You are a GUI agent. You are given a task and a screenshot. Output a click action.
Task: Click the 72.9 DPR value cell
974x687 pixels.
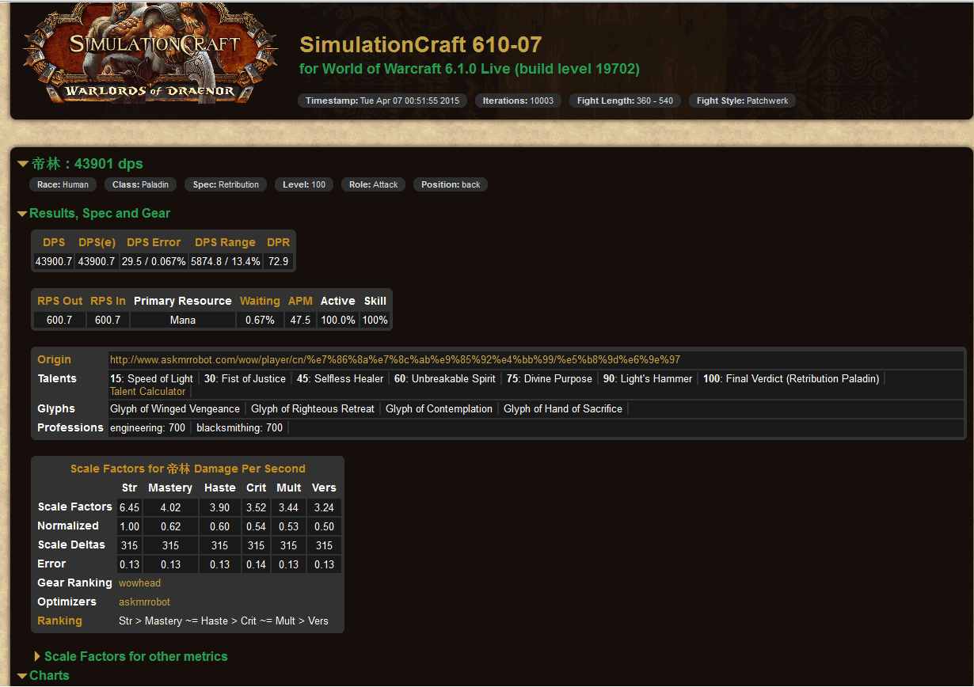278,261
